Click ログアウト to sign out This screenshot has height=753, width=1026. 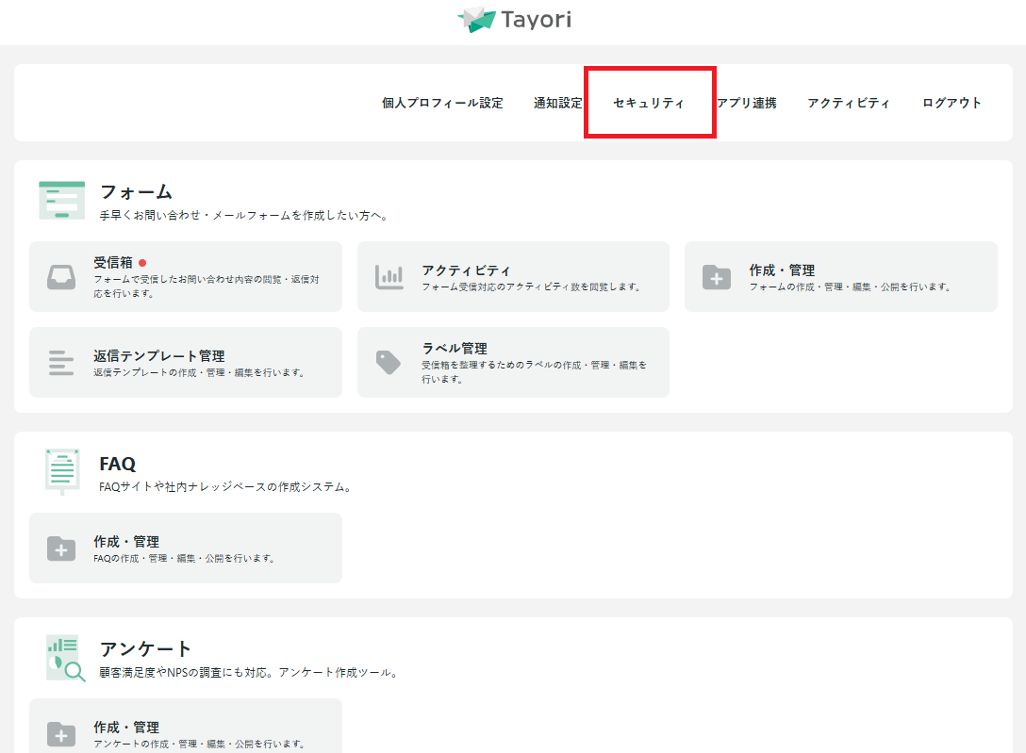pyautogui.click(x=952, y=103)
